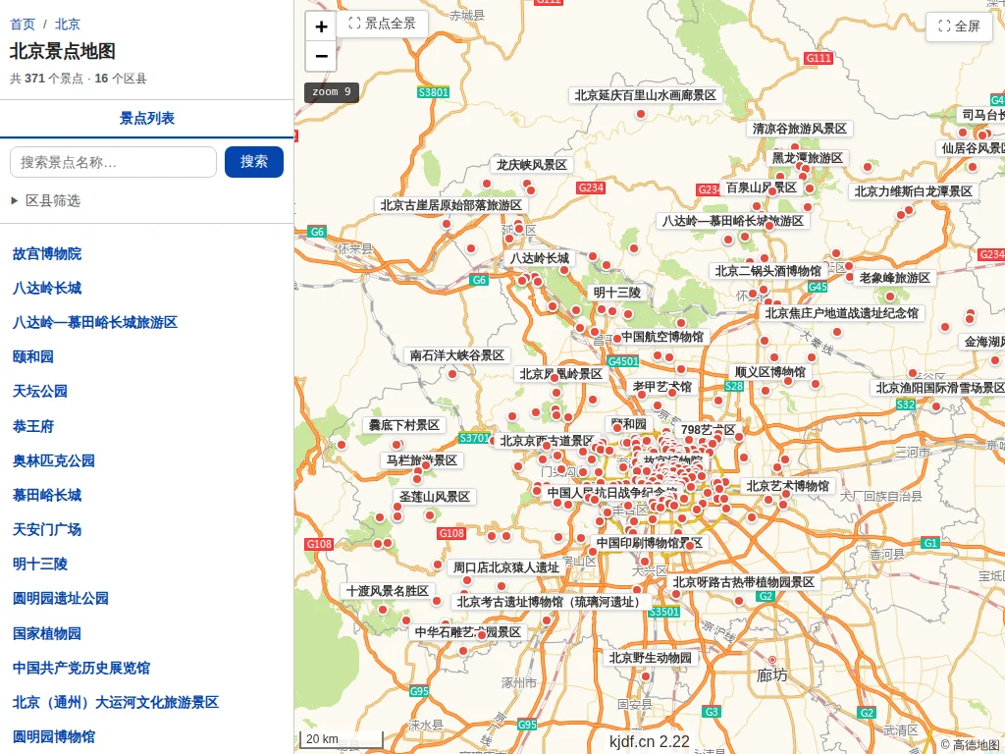This screenshot has height=754, width=1005.
Task: Click the 北京呀路古热带植物园景区 map label
Action: (744, 582)
